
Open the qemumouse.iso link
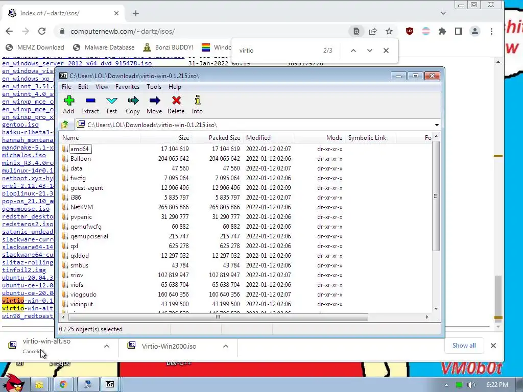[x=26, y=209]
